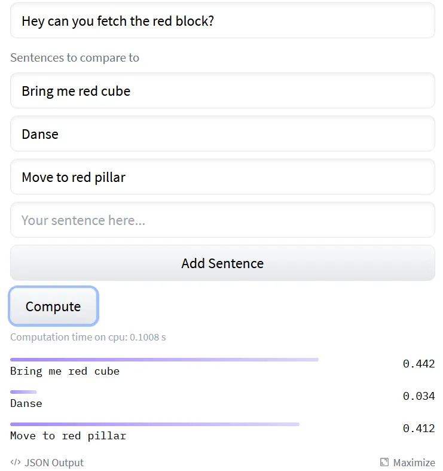The width and height of the screenshot is (443, 471).
Task: Click the Maximize text label
Action: pos(414,463)
